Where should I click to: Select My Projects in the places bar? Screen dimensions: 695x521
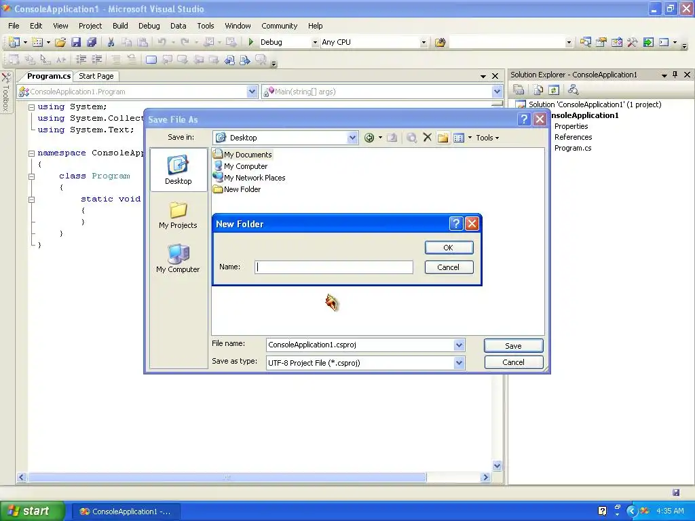point(178,215)
